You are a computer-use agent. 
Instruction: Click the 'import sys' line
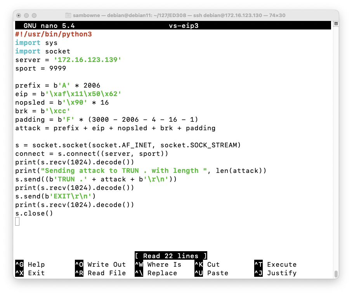(x=36, y=43)
